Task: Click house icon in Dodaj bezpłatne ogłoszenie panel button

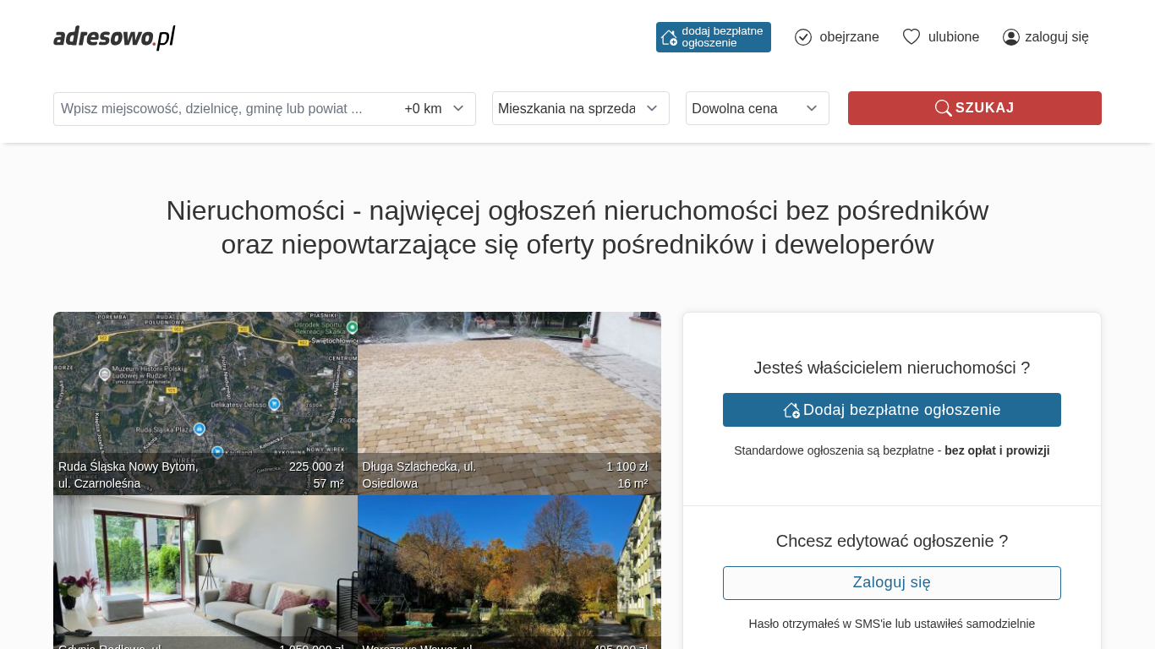Action: click(791, 410)
